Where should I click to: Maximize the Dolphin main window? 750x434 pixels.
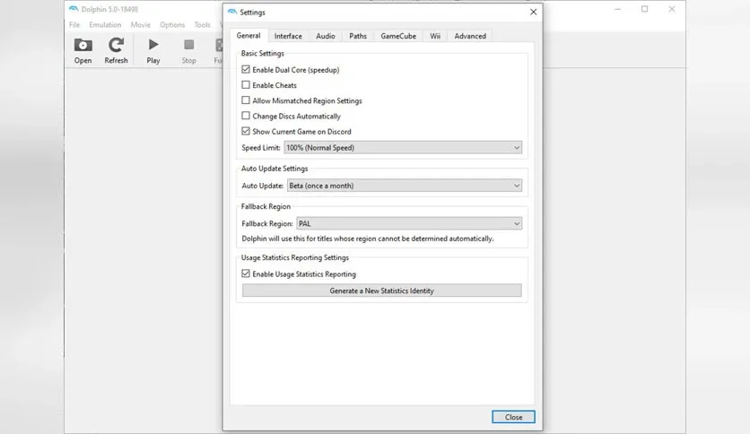click(x=645, y=9)
